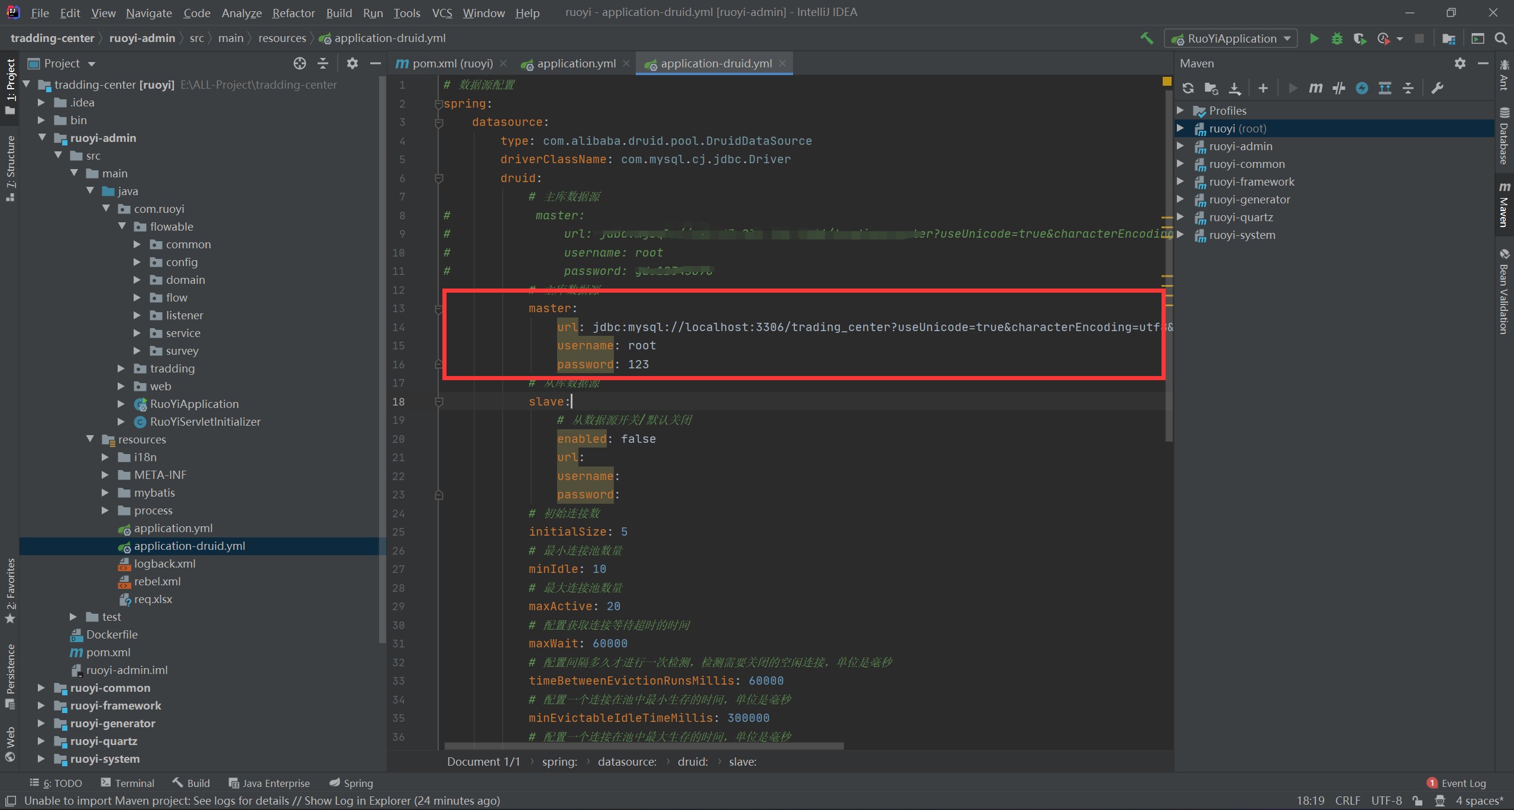Image resolution: width=1514 pixels, height=810 pixels.
Task: Click the green Run button
Action: pos(1314,38)
